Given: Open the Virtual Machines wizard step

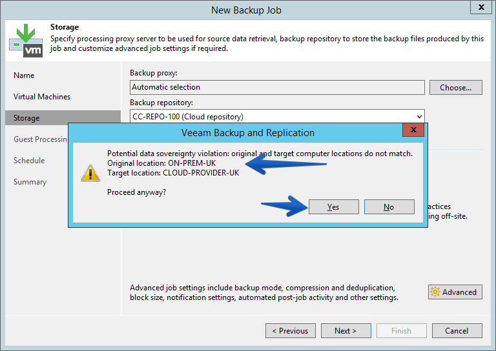Looking at the screenshot, I should click(42, 97).
